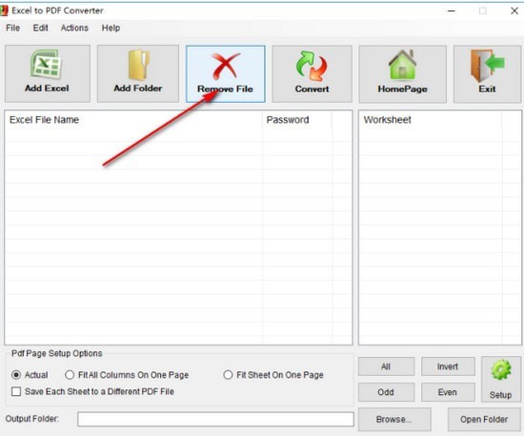524x436 pixels.
Task: Open Setup with the green gear button
Action: tap(500, 379)
